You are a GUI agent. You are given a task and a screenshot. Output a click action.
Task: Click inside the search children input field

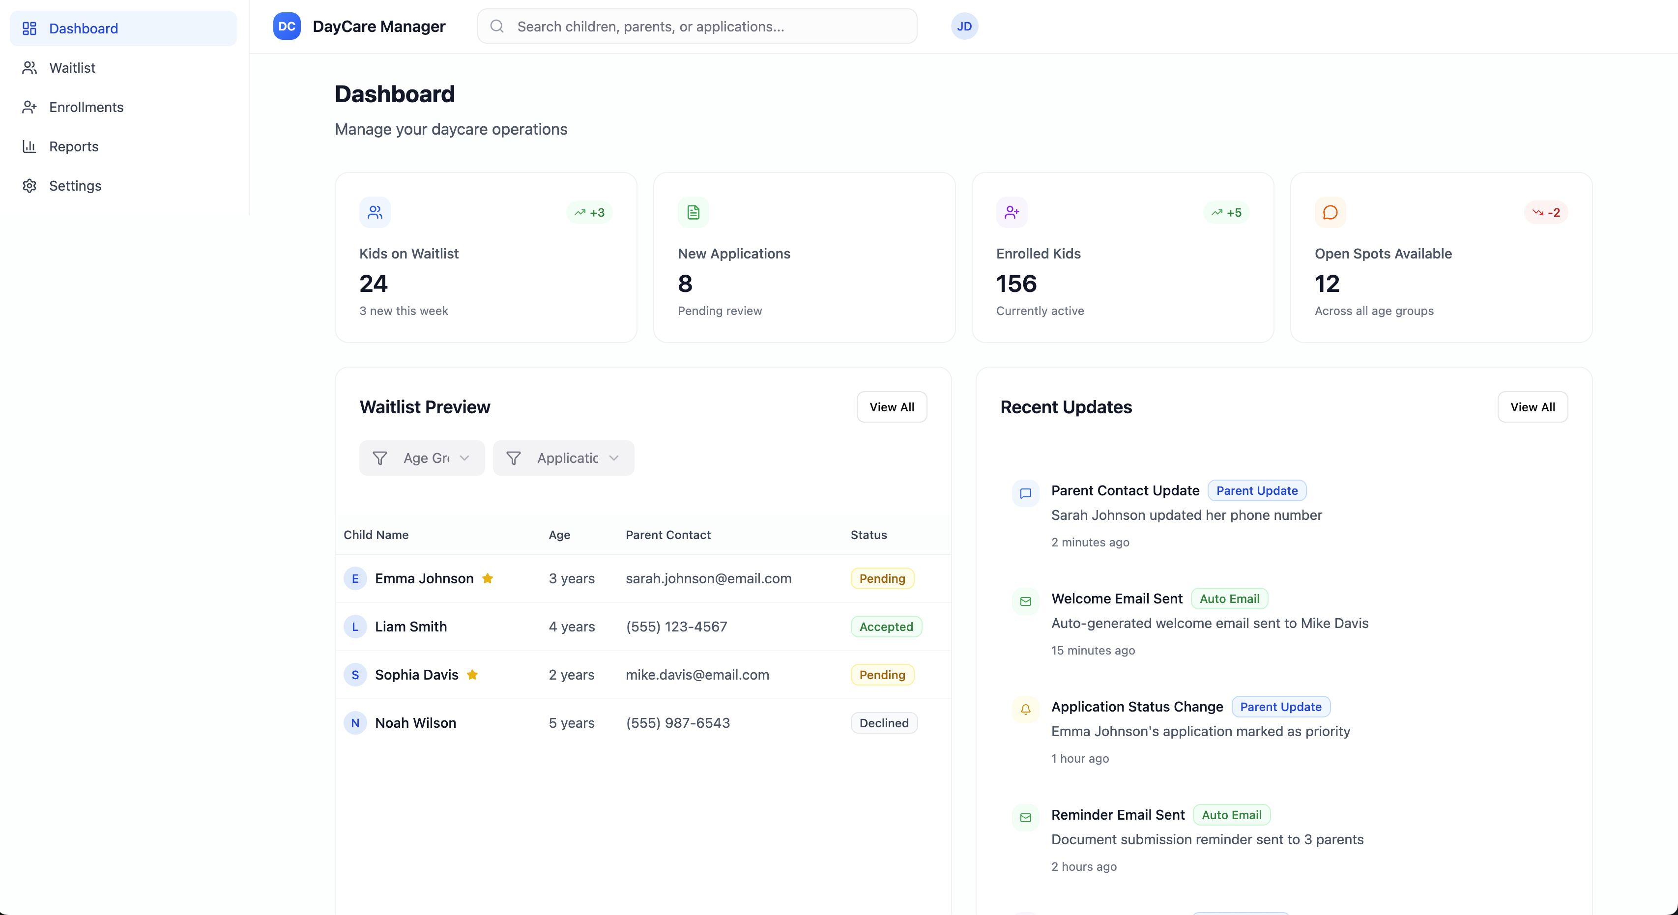(684, 26)
